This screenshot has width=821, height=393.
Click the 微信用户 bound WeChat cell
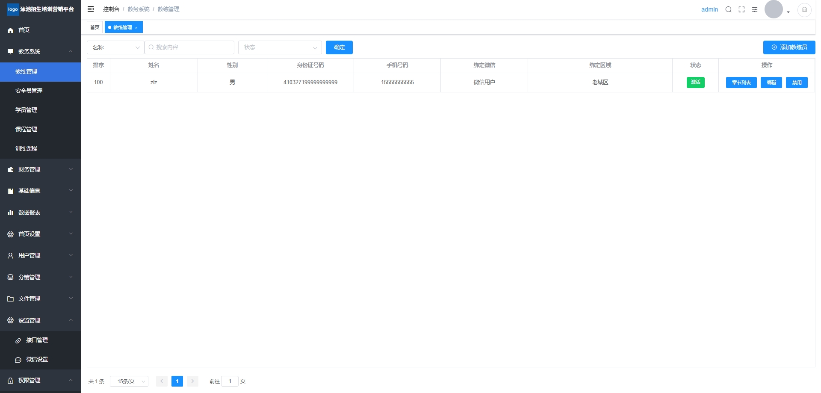pos(484,82)
